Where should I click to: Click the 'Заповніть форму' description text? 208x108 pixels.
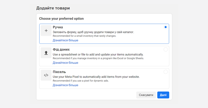coord(93,32)
